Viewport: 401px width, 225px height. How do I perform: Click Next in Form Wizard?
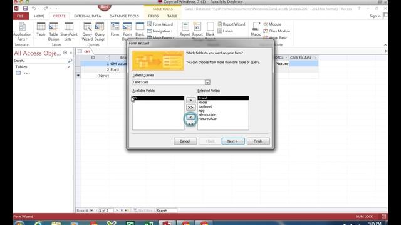click(233, 141)
